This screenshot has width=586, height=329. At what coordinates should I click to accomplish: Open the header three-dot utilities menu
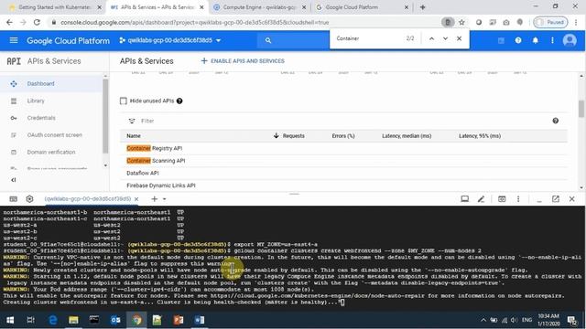pyautogui.click(x=552, y=40)
